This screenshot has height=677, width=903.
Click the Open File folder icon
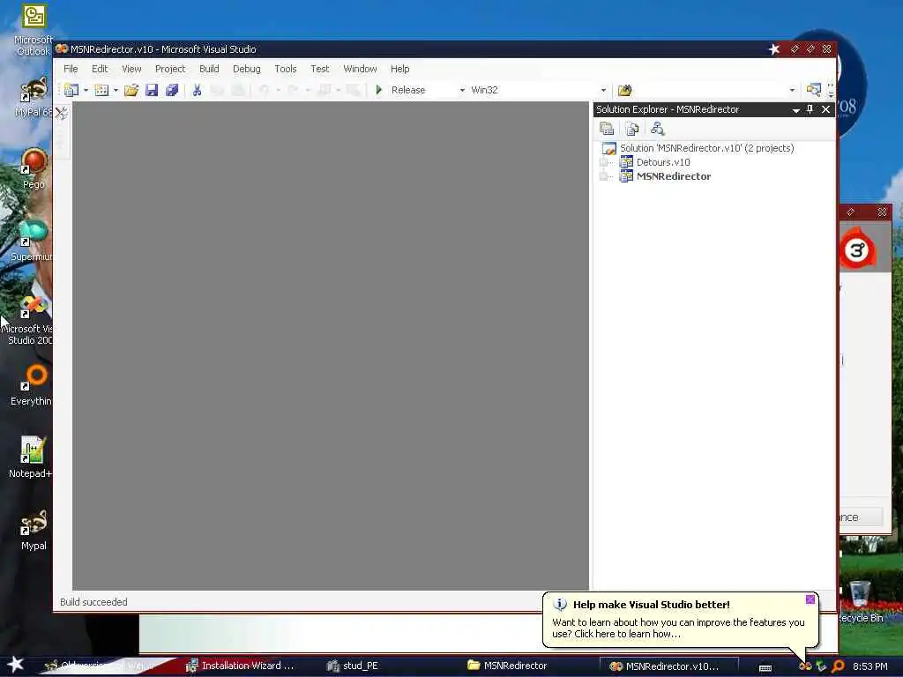pyautogui.click(x=131, y=90)
